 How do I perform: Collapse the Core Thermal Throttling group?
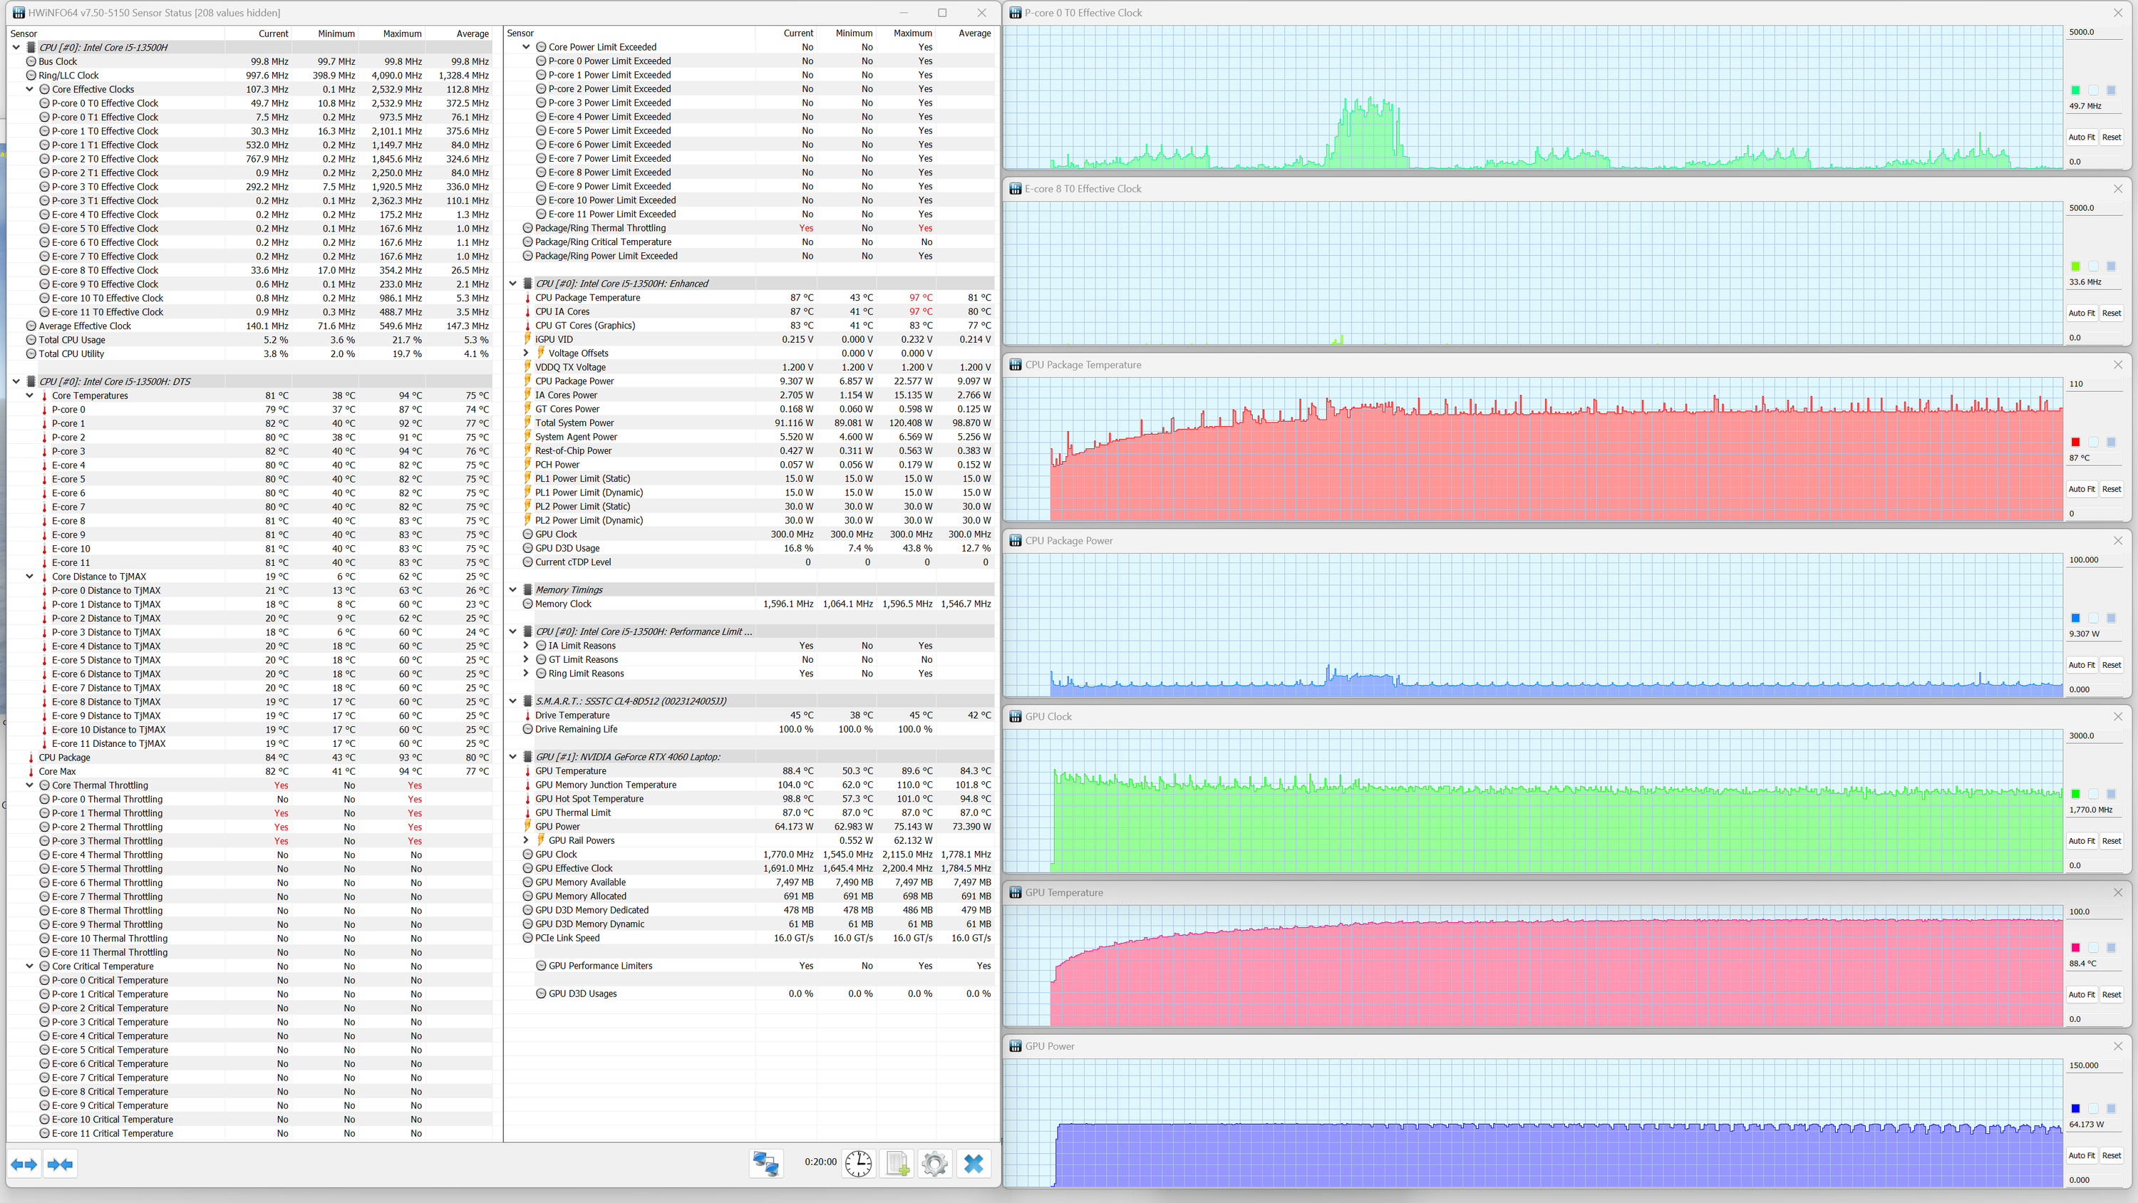point(30,785)
